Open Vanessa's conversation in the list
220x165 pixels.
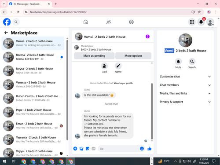[x=33, y=84]
